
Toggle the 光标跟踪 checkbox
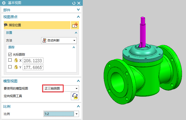click(x=10, y=54)
